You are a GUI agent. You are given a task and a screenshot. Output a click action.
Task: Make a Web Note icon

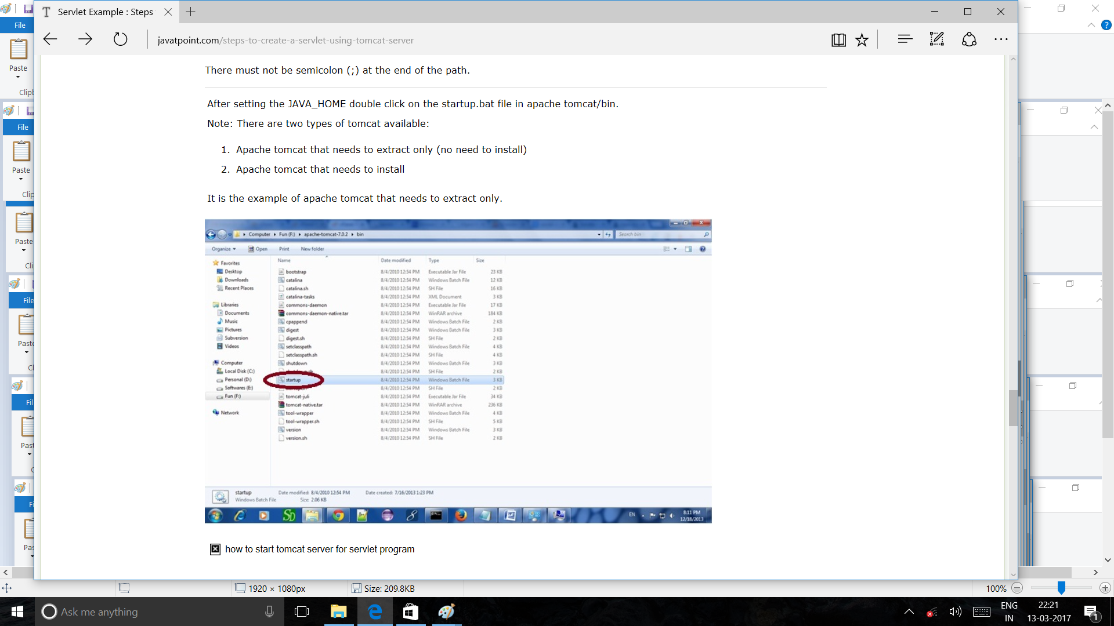click(x=936, y=39)
